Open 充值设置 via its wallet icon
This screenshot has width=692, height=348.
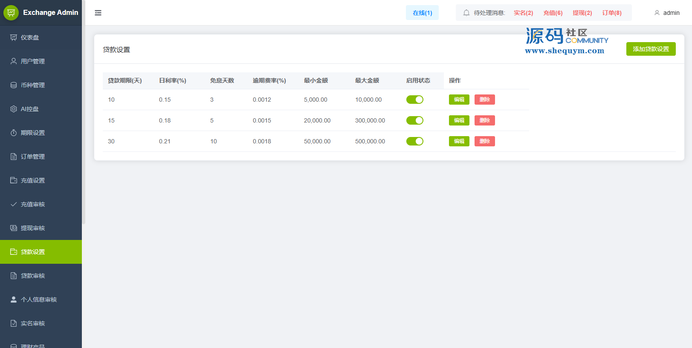14,180
